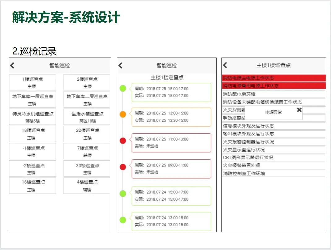Open the 2018.07.25 13:00-15:00 patrol record card
The width and height of the screenshot is (331, 250).
[x=171, y=117]
